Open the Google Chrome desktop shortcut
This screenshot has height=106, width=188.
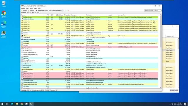4,15
